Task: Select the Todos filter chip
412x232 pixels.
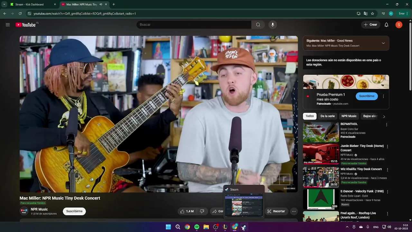Action: click(x=310, y=116)
